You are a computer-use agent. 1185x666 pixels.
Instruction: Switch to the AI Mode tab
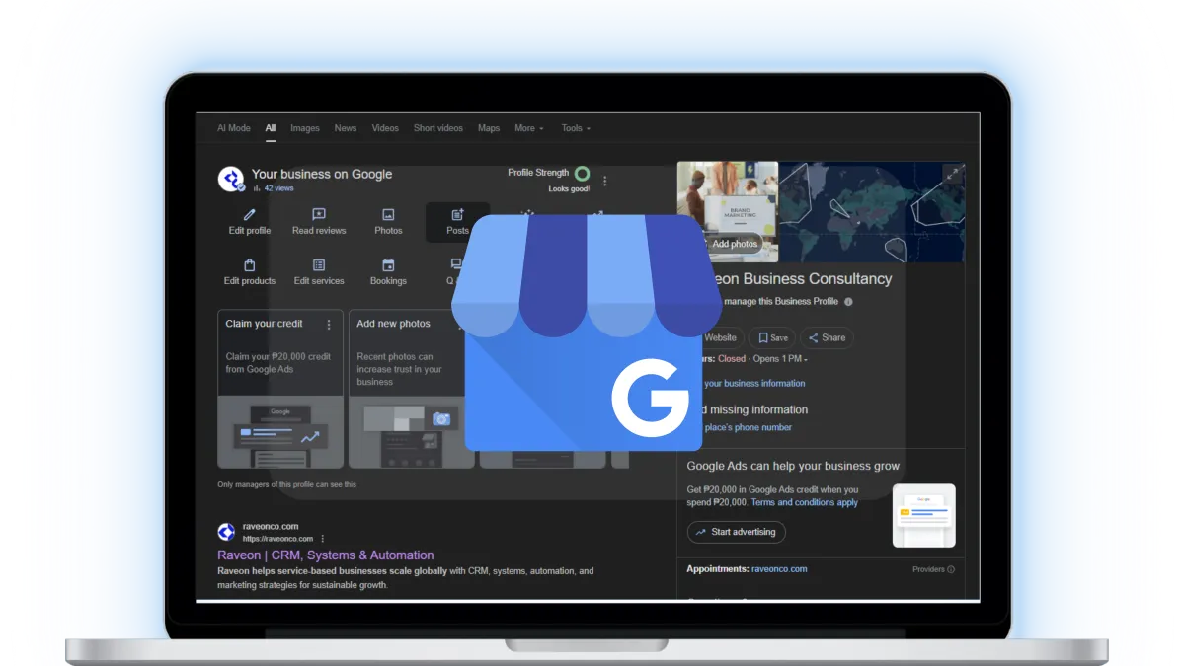[x=234, y=128]
